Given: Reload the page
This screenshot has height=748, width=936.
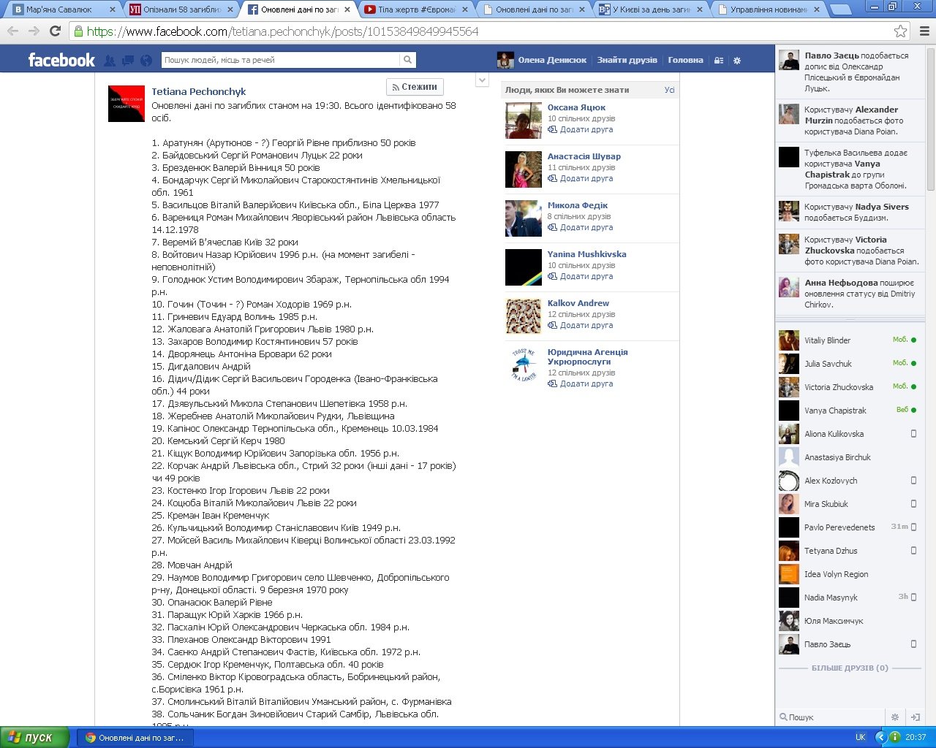Looking at the screenshot, I should point(55,31).
